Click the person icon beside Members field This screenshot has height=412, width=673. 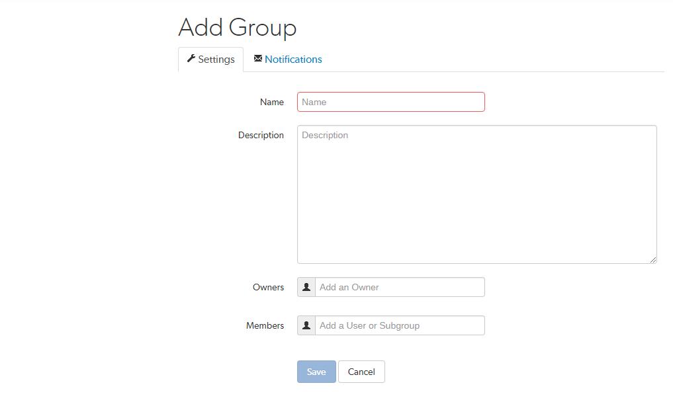click(x=306, y=325)
